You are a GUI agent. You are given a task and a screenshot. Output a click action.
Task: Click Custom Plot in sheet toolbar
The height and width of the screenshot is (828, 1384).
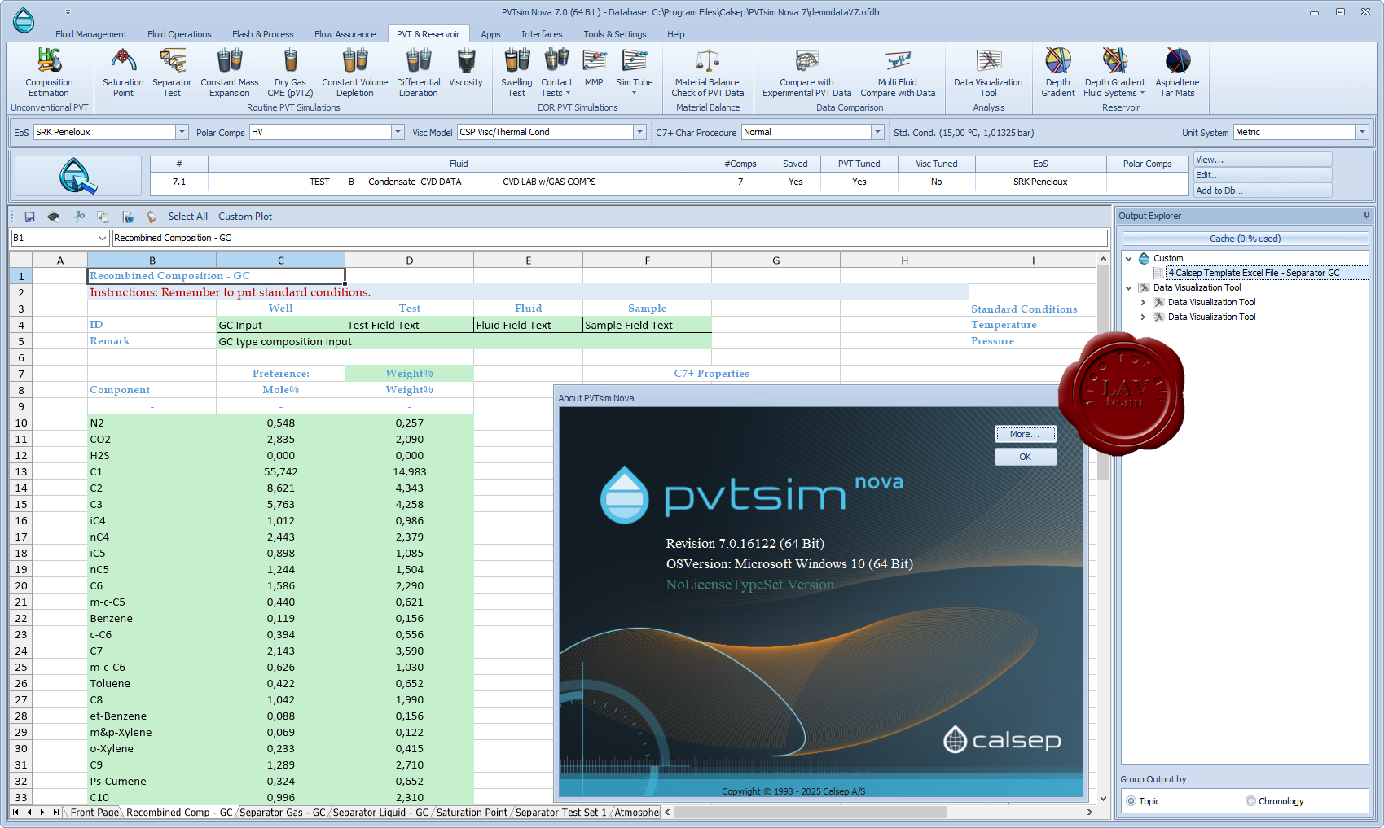coord(245,217)
